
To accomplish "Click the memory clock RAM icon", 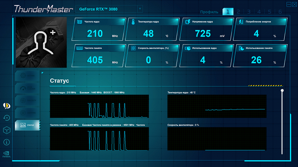I will [x=79, y=48].
